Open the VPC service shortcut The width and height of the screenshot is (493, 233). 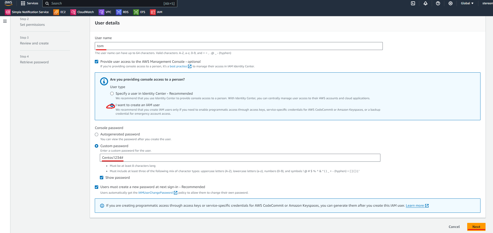click(105, 12)
